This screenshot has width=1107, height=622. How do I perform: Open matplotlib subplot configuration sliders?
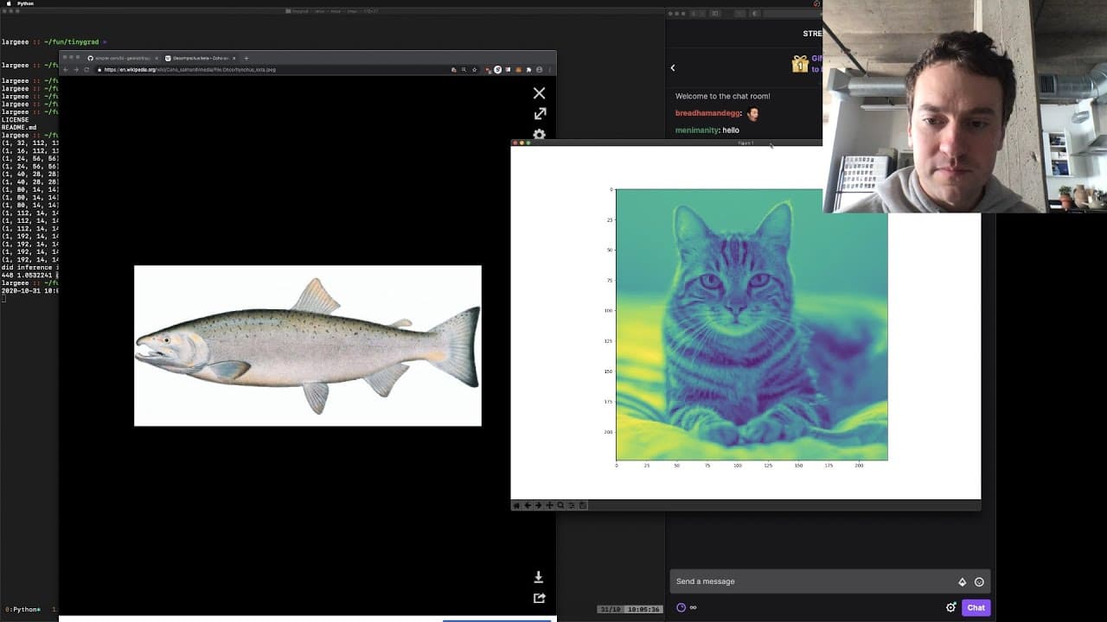click(x=572, y=505)
